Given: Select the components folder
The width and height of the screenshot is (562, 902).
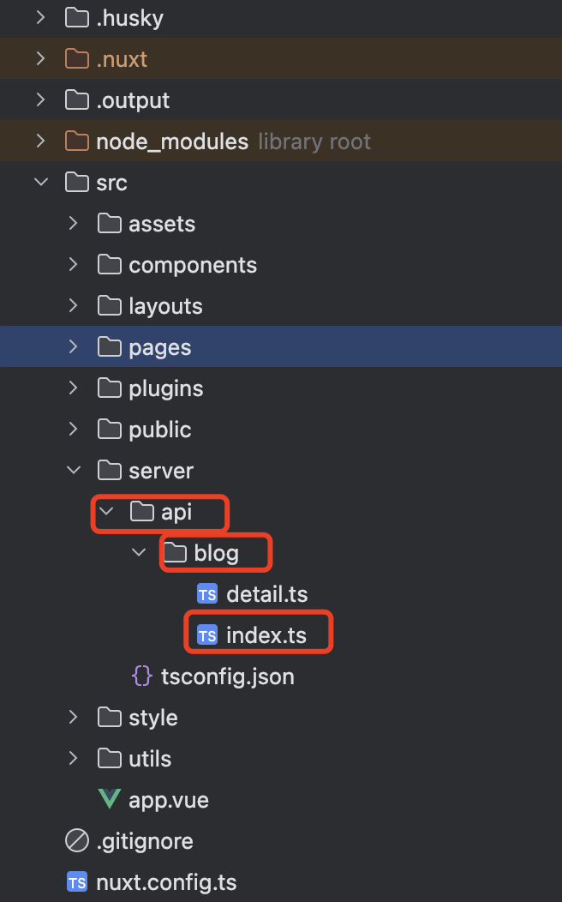Looking at the screenshot, I should coord(192,265).
